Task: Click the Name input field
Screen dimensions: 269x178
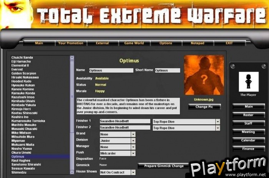Action: coord(111,70)
